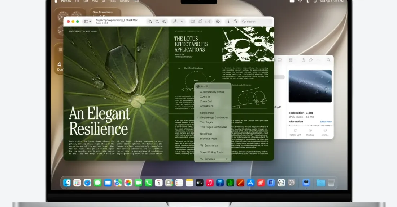Click the Finder window search magnifier icon
The width and height of the screenshot is (397, 207).
point(328,60)
